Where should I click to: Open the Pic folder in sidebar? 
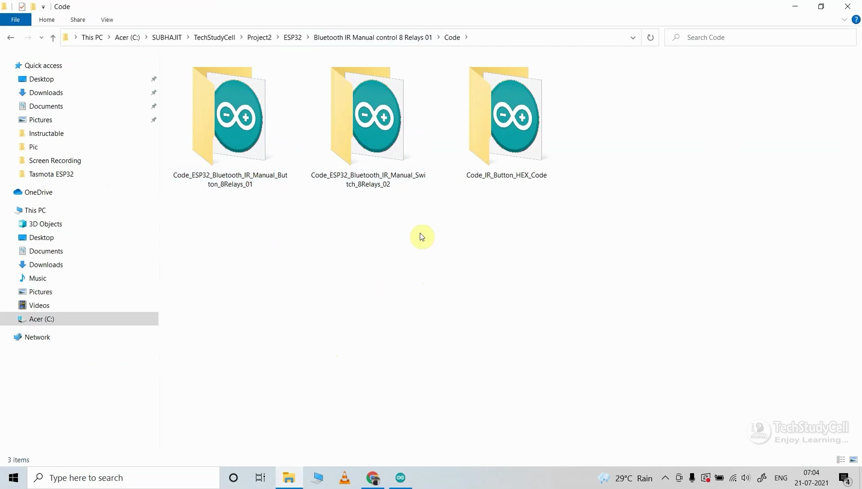pyautogui.click(x=33, y=147)
